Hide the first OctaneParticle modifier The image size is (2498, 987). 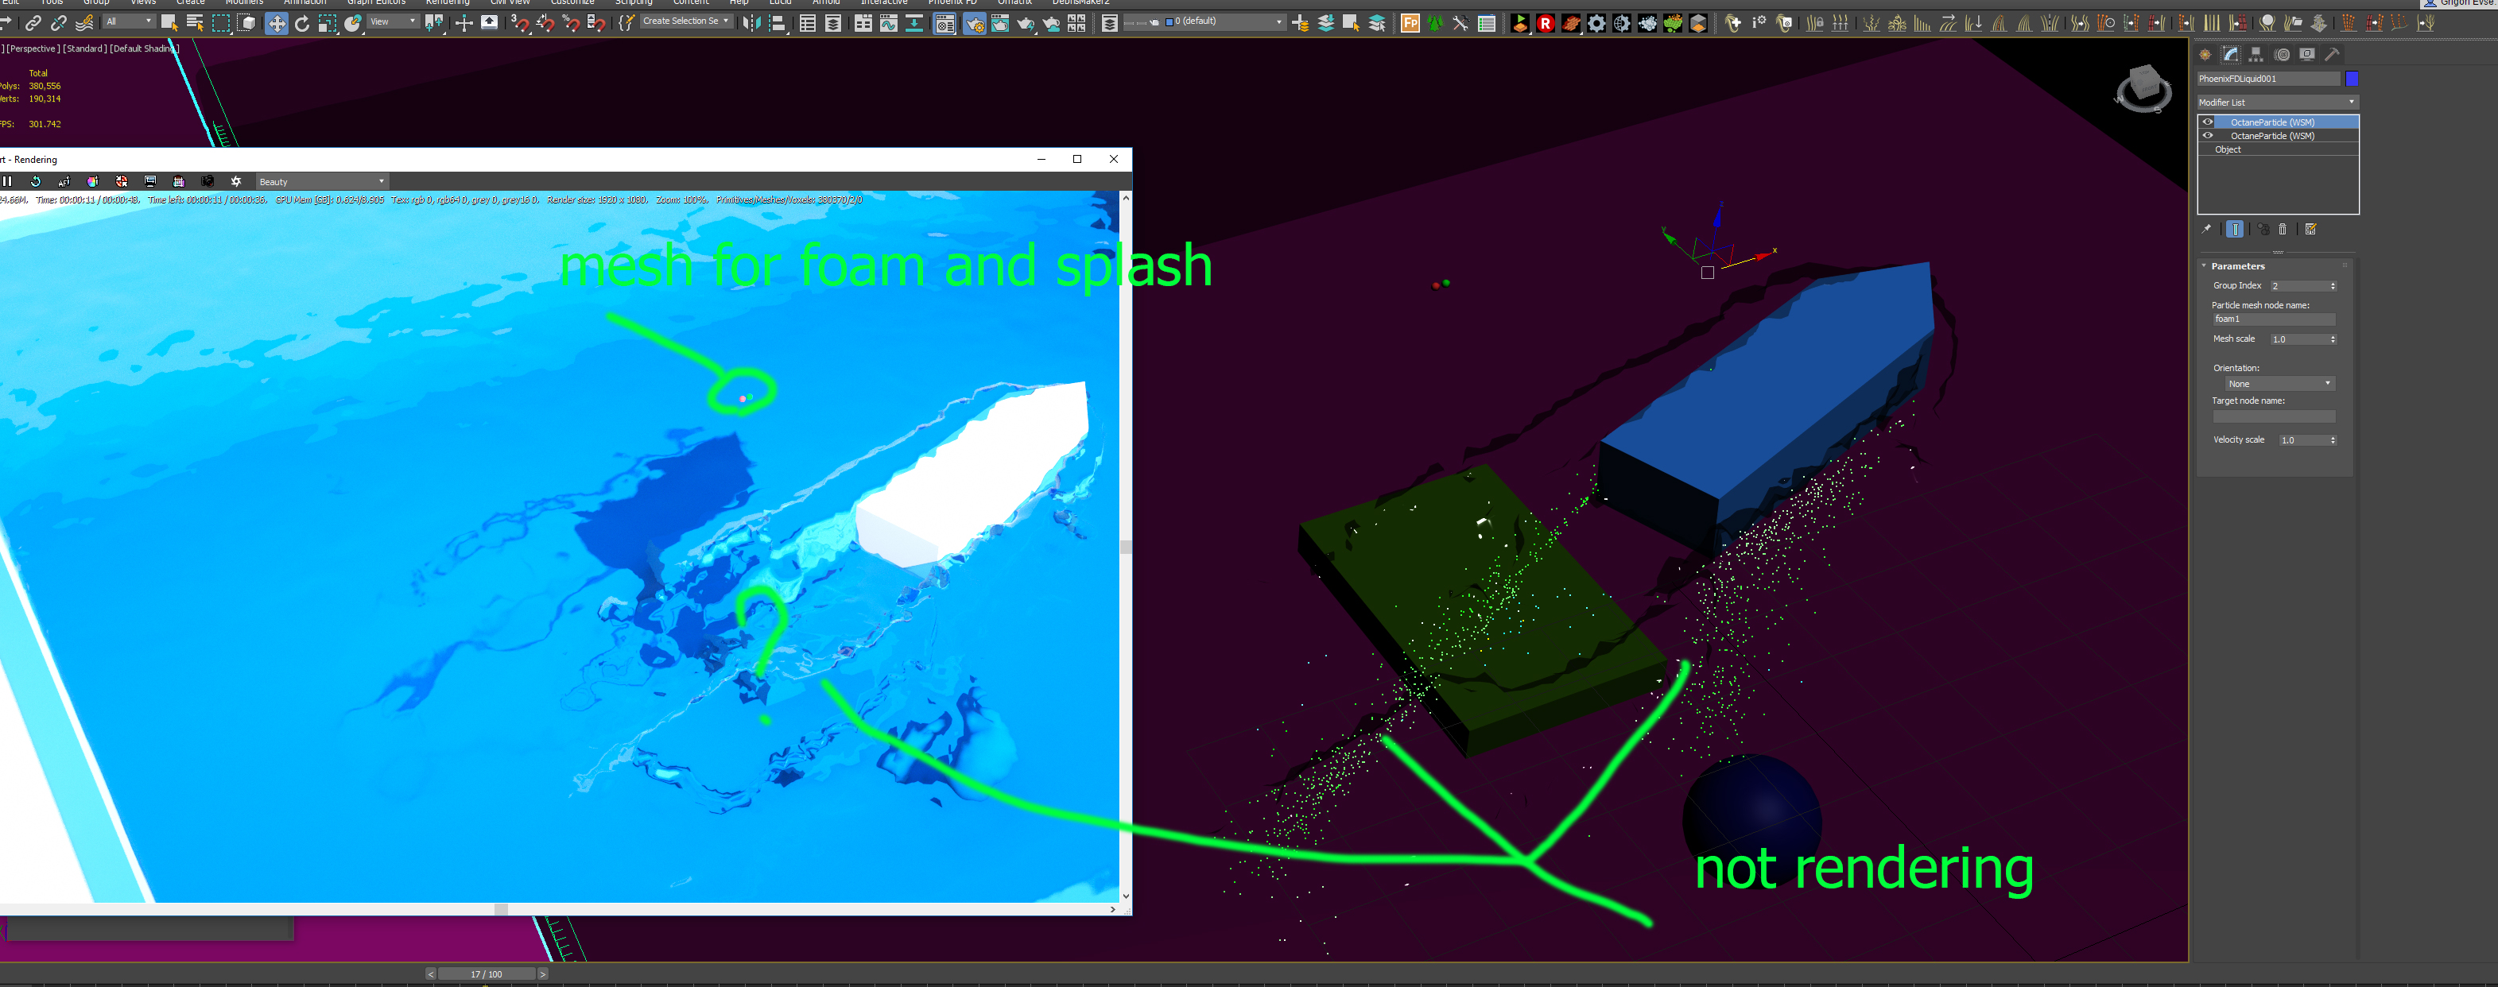(x=2208, y=122)
